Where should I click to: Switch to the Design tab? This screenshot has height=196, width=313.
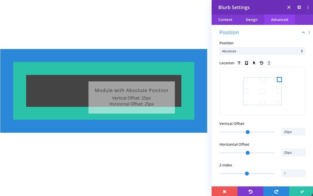pyautogui.click(x=251, y=20)
